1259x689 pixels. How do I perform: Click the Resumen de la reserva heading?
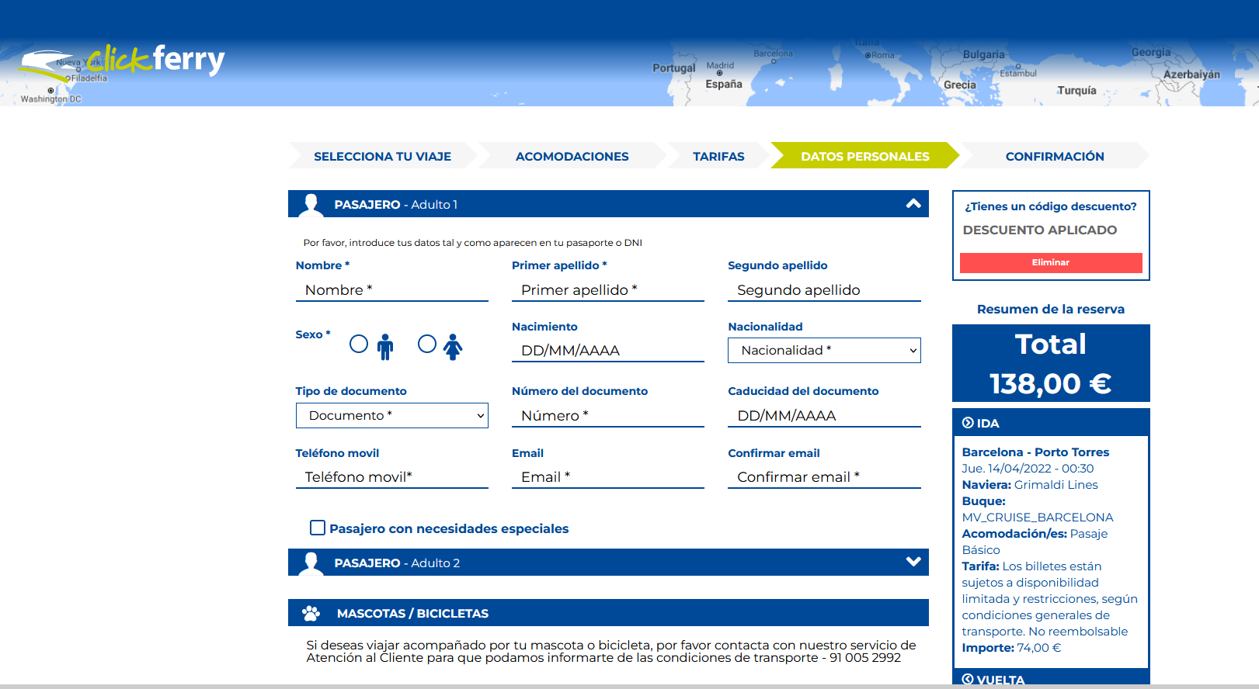click(x=1051, y=309)
